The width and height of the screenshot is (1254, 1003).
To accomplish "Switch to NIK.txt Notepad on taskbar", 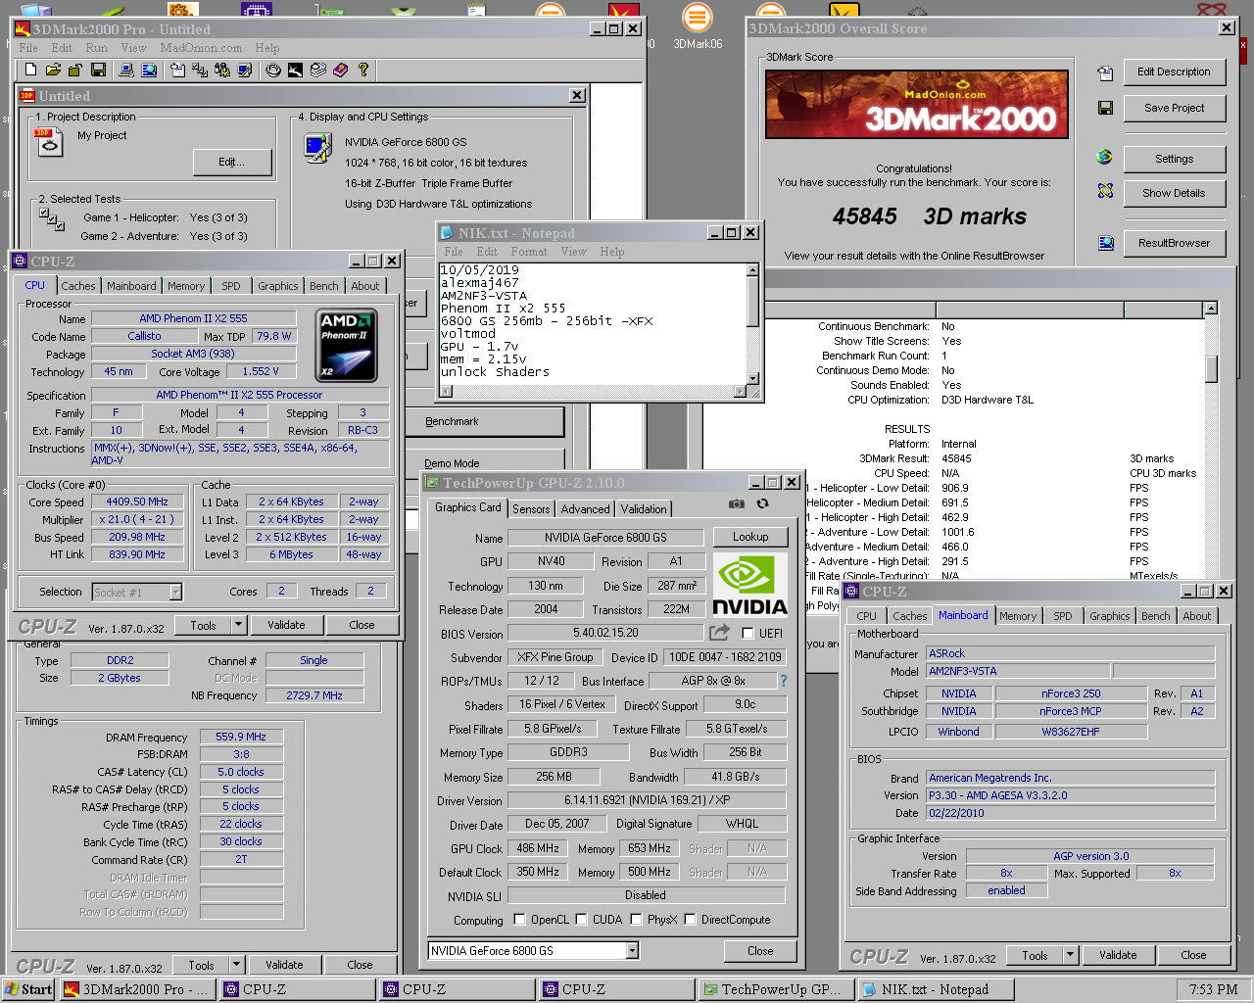I will [938, 989].
